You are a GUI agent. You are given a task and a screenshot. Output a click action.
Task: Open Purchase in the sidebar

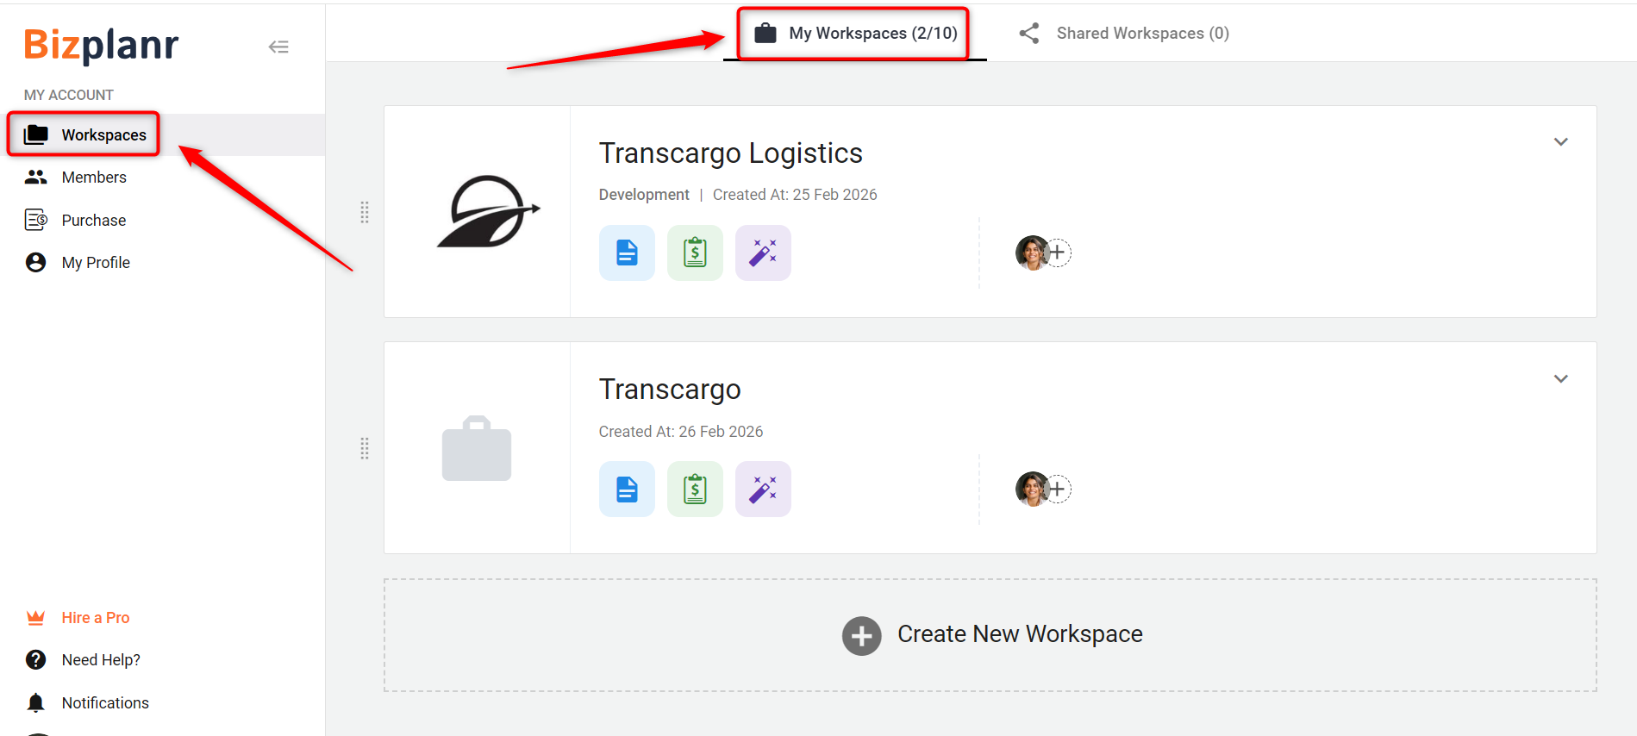point(162,220)
